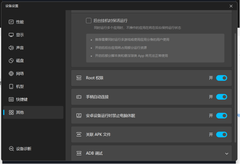Viewport: 240px width, 164px height.
Task: Disable the 手柄自动连接 switch
Action: point(221,97)
